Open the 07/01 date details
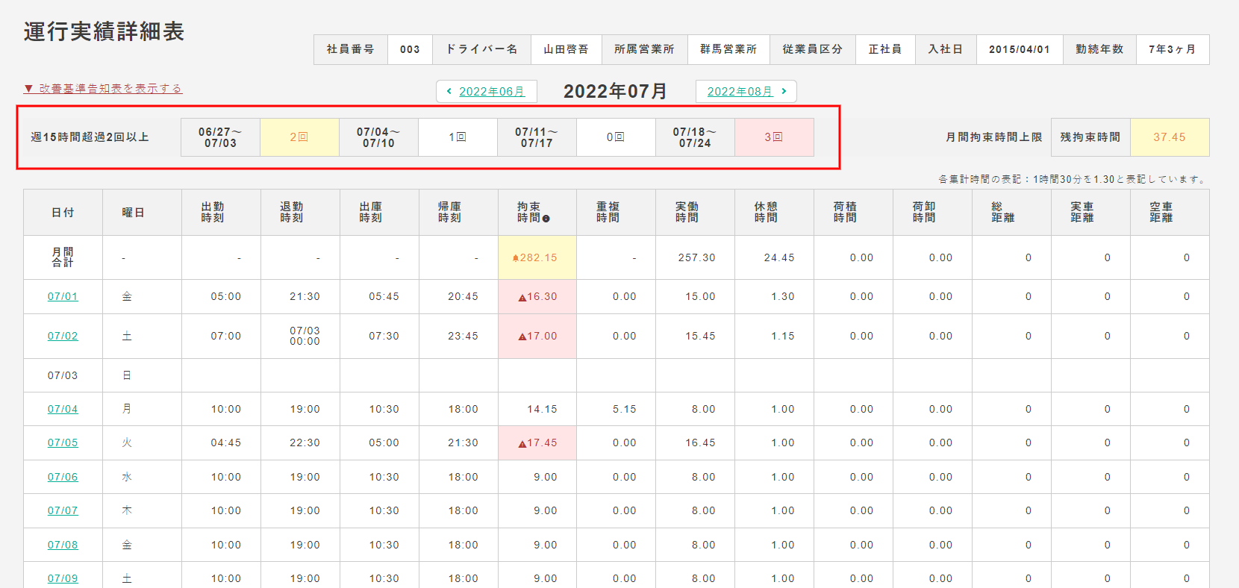Screen dimensions: 1239x588 tap(63, 296)
